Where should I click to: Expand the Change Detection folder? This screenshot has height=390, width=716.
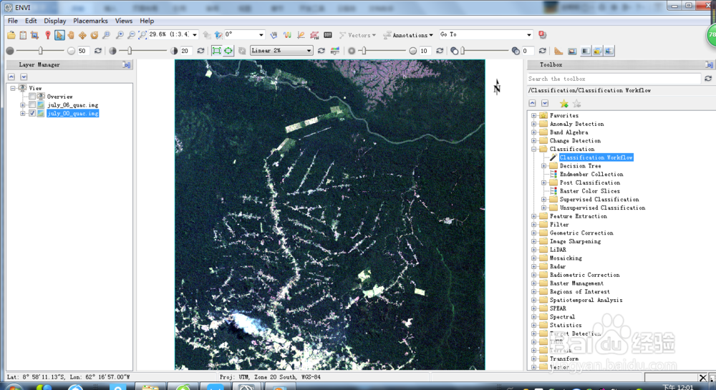coord(534,140)
